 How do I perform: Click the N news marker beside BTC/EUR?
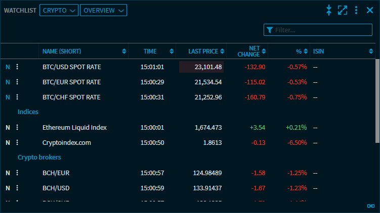point(8,82)
